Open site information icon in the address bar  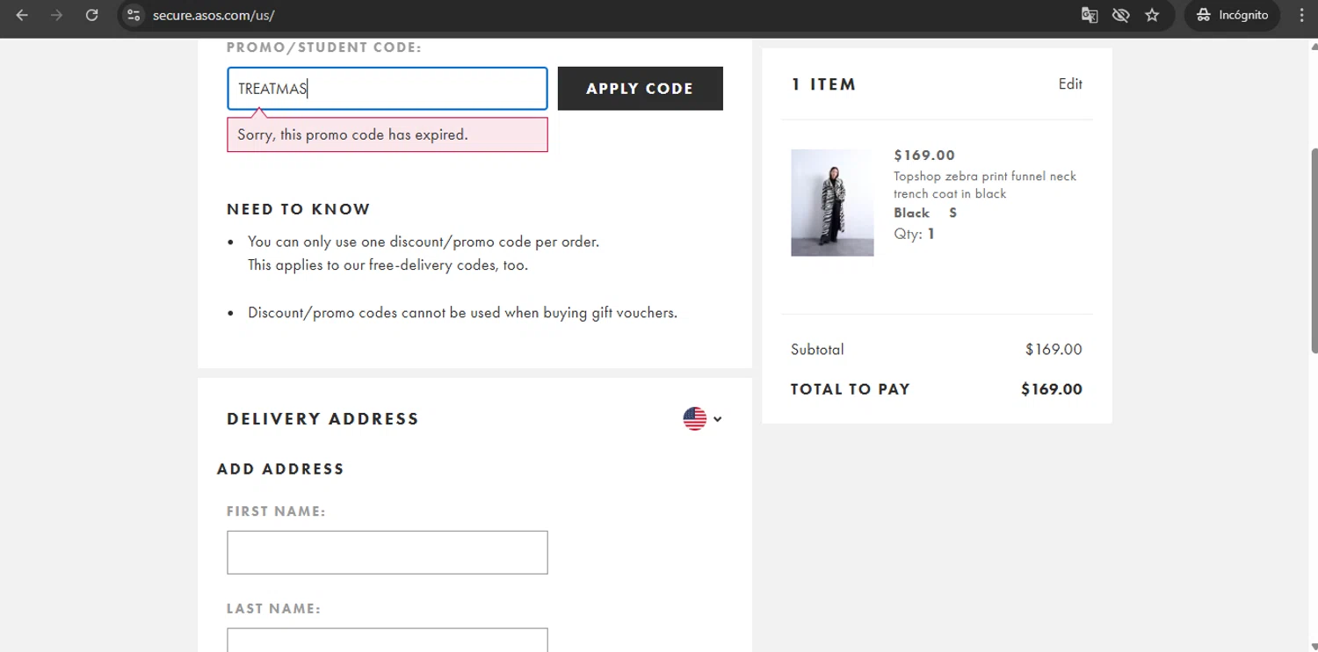point(134,15)
